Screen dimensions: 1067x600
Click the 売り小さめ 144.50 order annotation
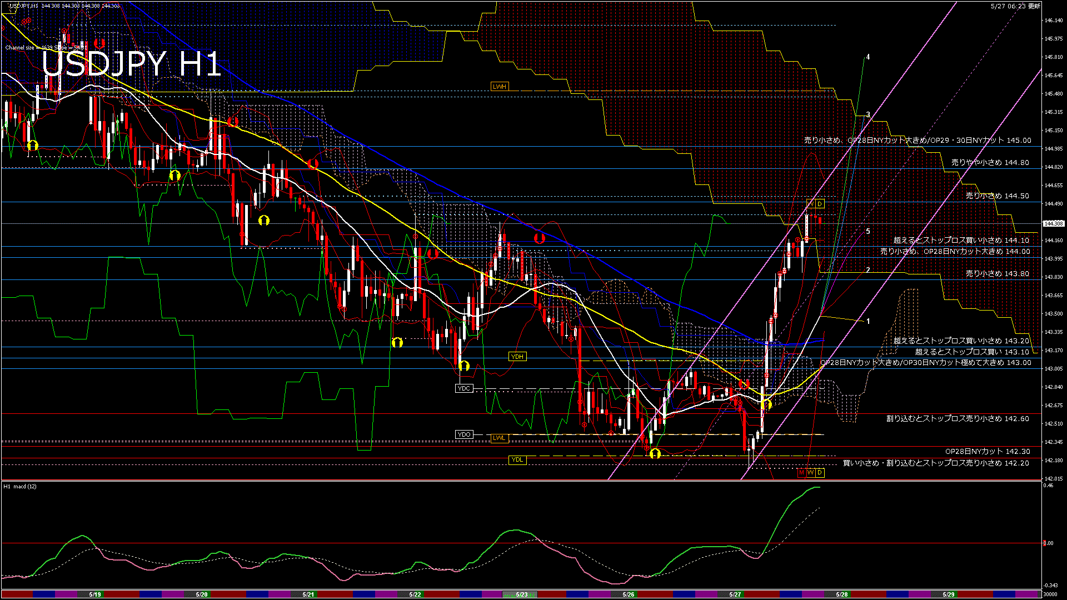(x=997, y=196)
